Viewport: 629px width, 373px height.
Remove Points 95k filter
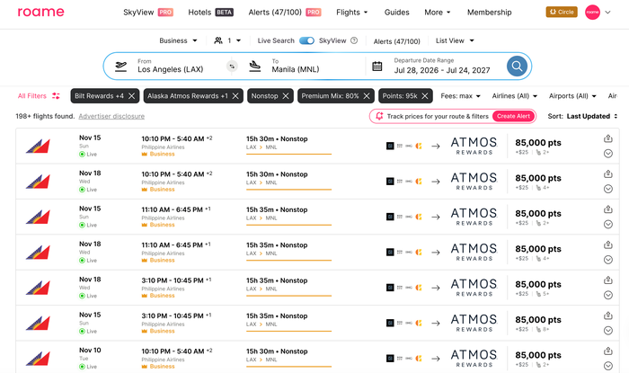(x=425, y=96)
